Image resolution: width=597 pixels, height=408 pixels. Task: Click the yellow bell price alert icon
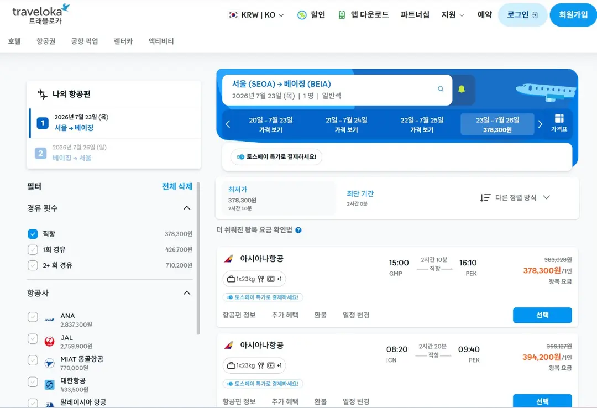point(462,89)
